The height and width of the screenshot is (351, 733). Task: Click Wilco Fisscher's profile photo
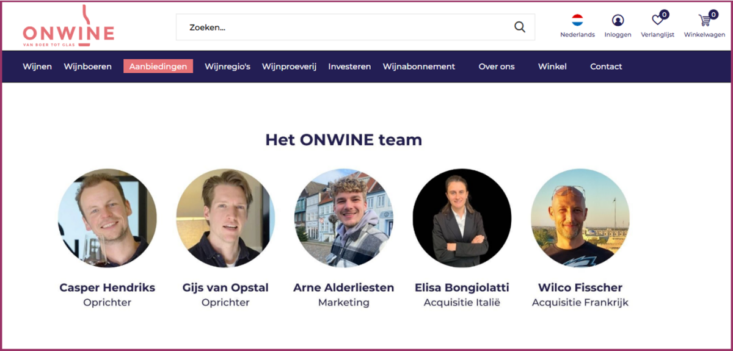(x=580, y=218)
